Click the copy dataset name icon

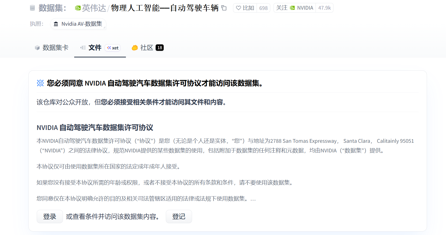(x=224, y=8)
